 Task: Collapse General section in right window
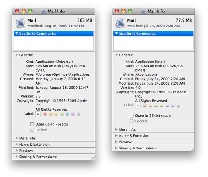116,55
